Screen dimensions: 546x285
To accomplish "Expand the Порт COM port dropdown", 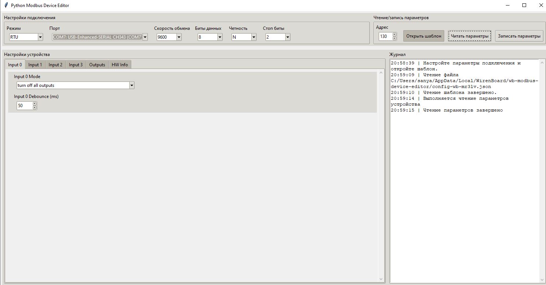I will point(145,37).
